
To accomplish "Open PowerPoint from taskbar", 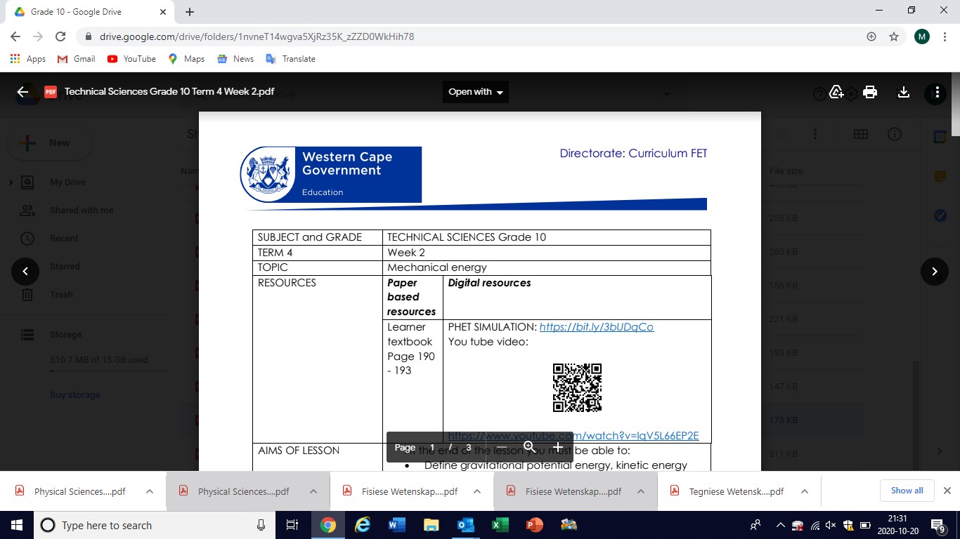I will click(534, 525).
